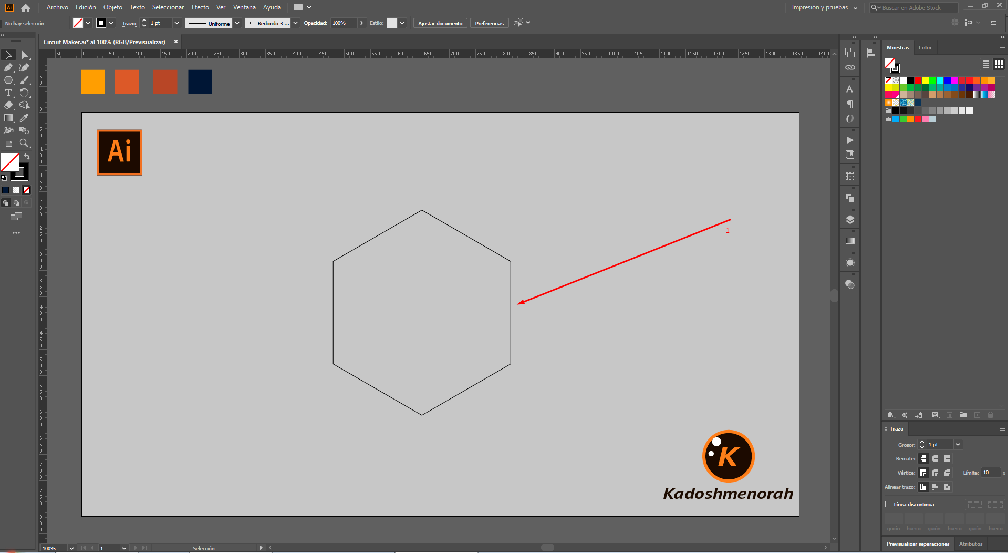
Task: Open the Archivo menu
Action: click(x=57, y=7)
